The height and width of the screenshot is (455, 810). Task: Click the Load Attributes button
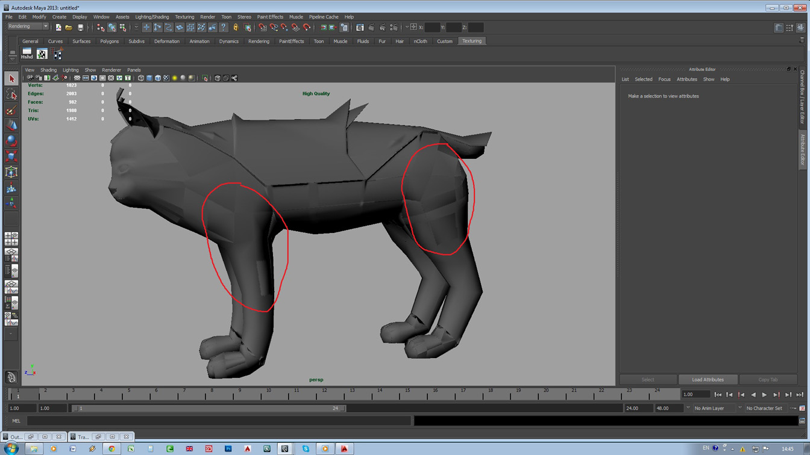[x=708, y=380]
